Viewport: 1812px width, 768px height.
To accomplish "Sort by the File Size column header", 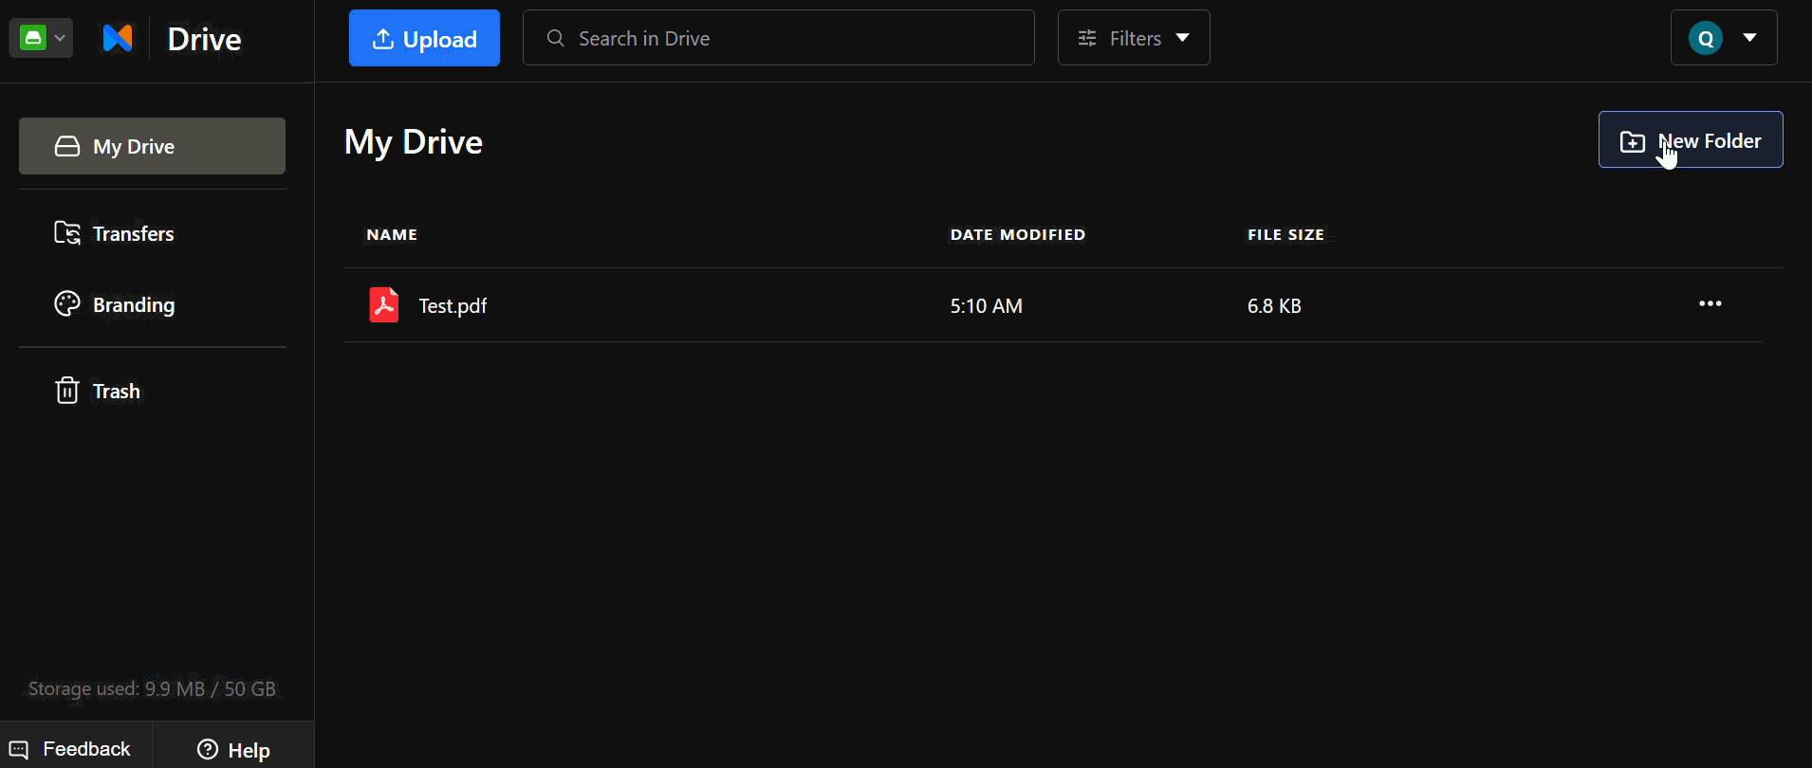I will coord(1285,234).
